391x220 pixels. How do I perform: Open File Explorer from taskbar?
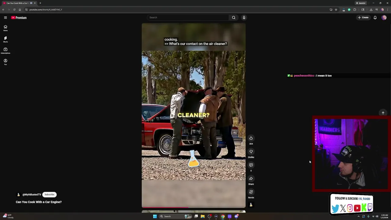click(203, 216)
